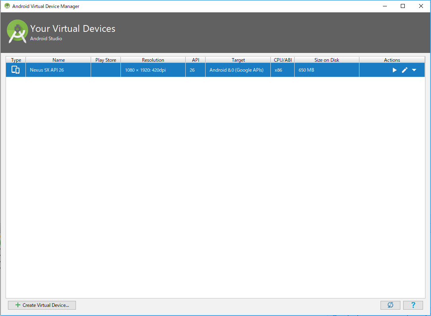Click the Android Studio logo in the header
This screenshot has width=431, height=316.
tap(17, 31)
